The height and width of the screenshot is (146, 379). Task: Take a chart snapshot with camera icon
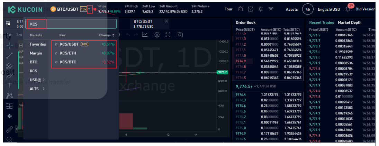point(180,35)
